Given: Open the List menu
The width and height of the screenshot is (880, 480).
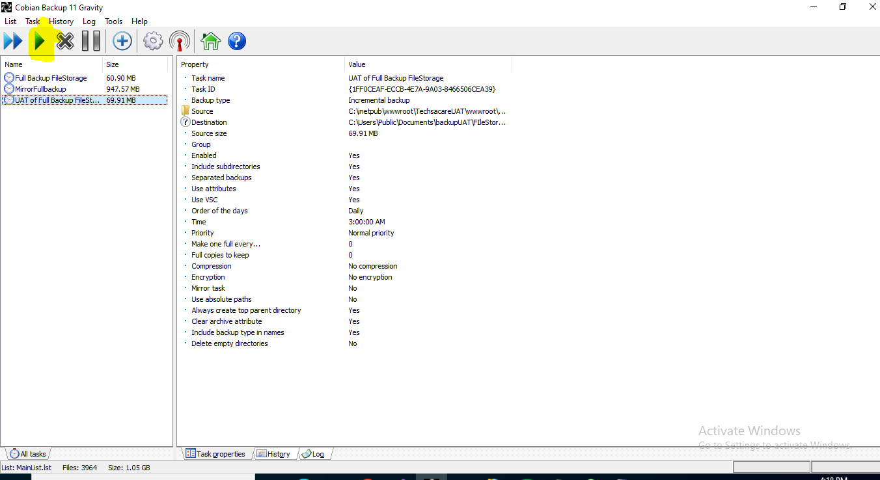Looking at the screenshot, I should pyautogui.click(x=10, y=21).
